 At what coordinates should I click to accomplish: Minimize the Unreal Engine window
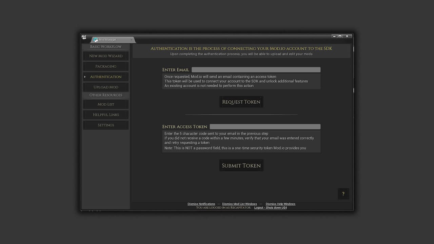pyautogui.click(x=335, y=36)
